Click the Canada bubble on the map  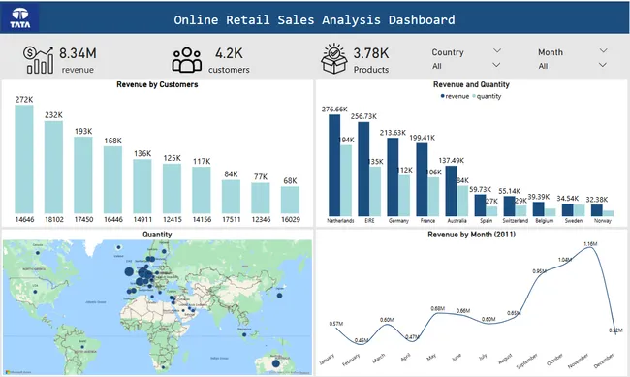38,253
